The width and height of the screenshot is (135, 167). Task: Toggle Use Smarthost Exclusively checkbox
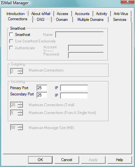coord(11,41)
